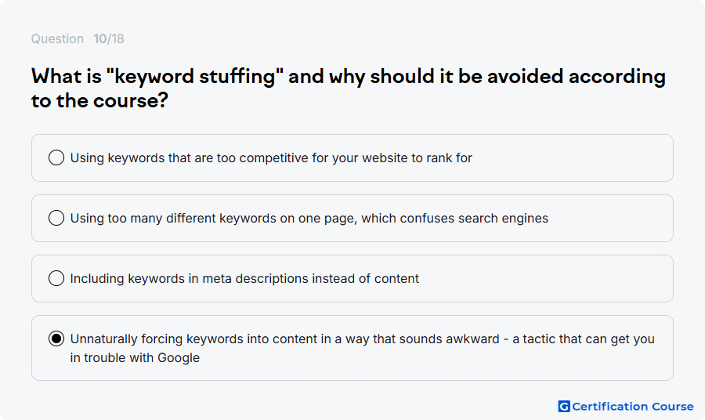
Task: Choose the 'meta descriptions' radio button
Action: pos(56,278)
